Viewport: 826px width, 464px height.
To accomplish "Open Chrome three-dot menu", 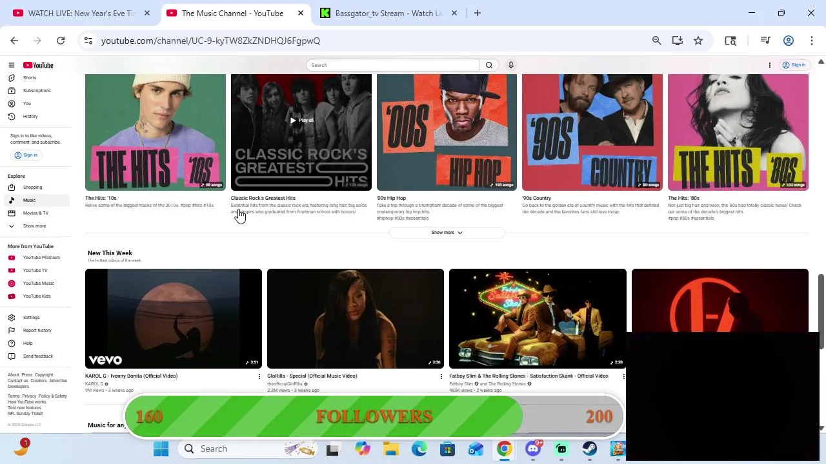I will (811, 41).
